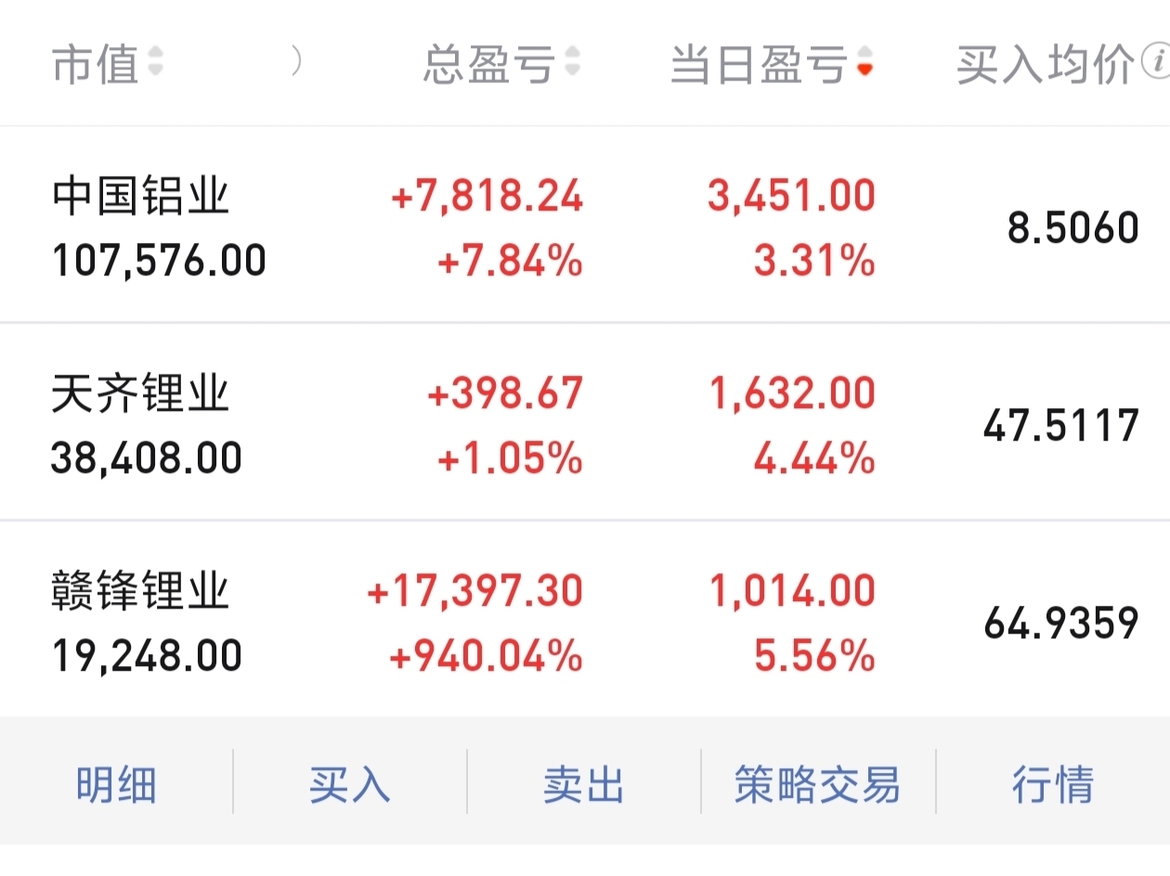Tap 中国铝业 market value 107,576.00
This screenshot has width=1170, height=876.
158,261
